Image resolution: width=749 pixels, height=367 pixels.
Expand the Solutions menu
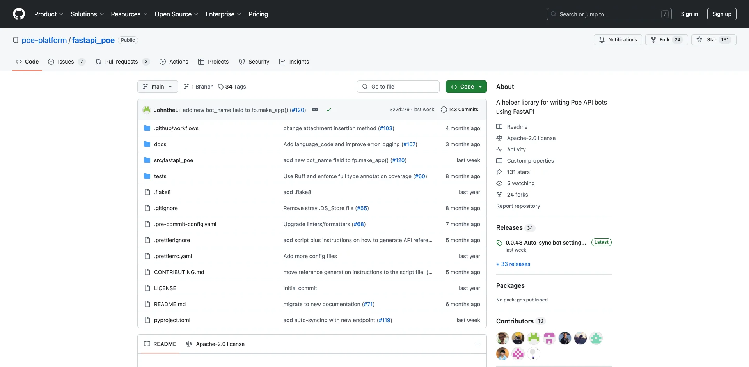87,14
